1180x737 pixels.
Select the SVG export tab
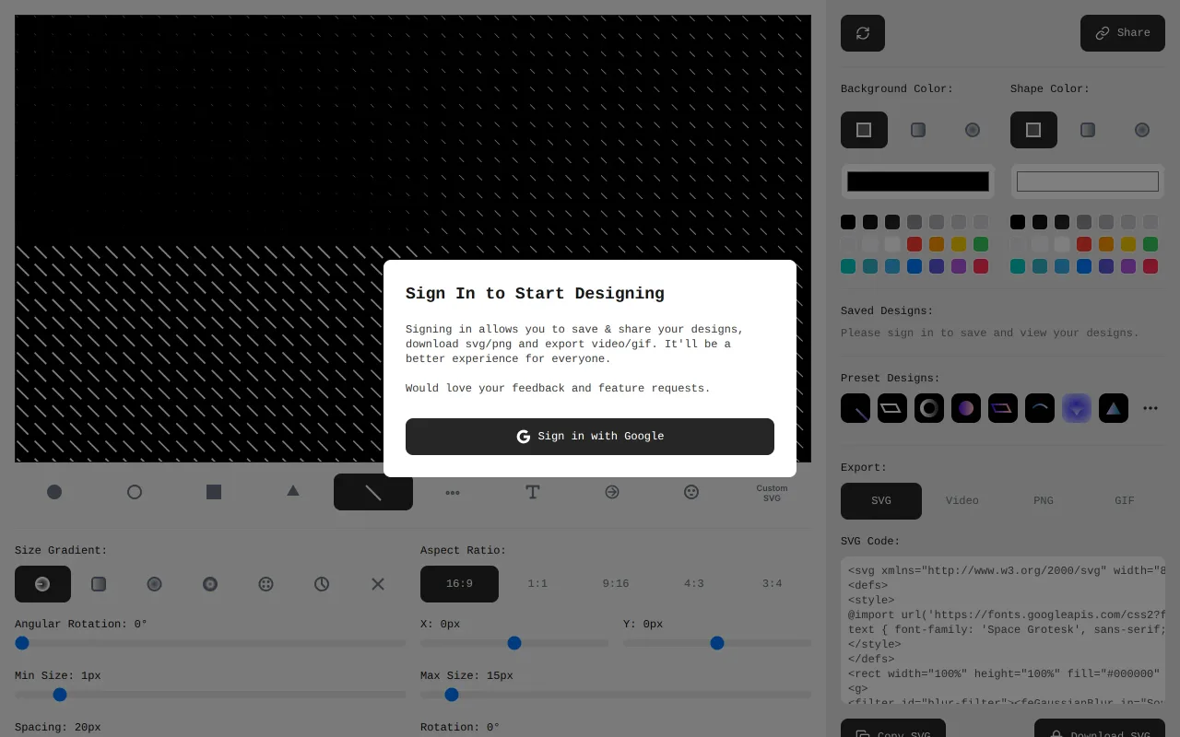[x=881, y=501]
